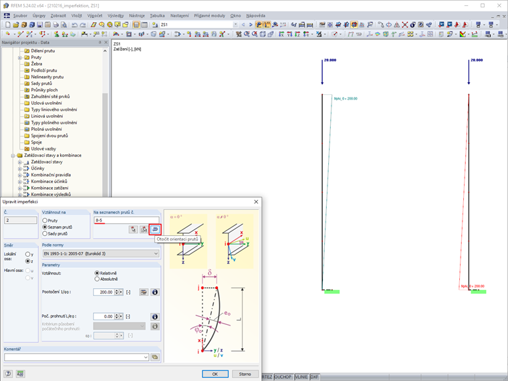Select the Sady prutů radio option
The width and height of the screenshot is (508, 381).
click(45, 233)
